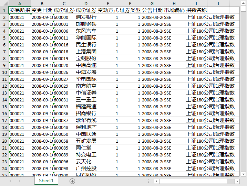Open the Sheet1 tab
Screen dimensions: 247x186
pyautogui.click(x=46, y=180)
